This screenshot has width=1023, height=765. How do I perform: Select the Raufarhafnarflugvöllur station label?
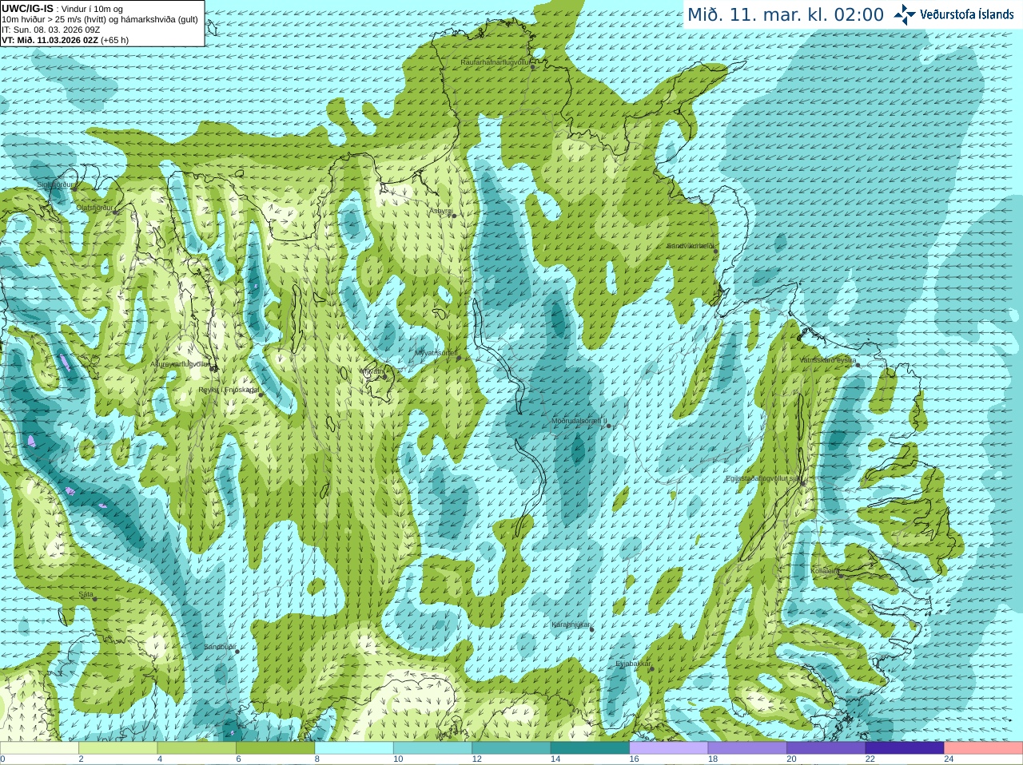point(496,61)
